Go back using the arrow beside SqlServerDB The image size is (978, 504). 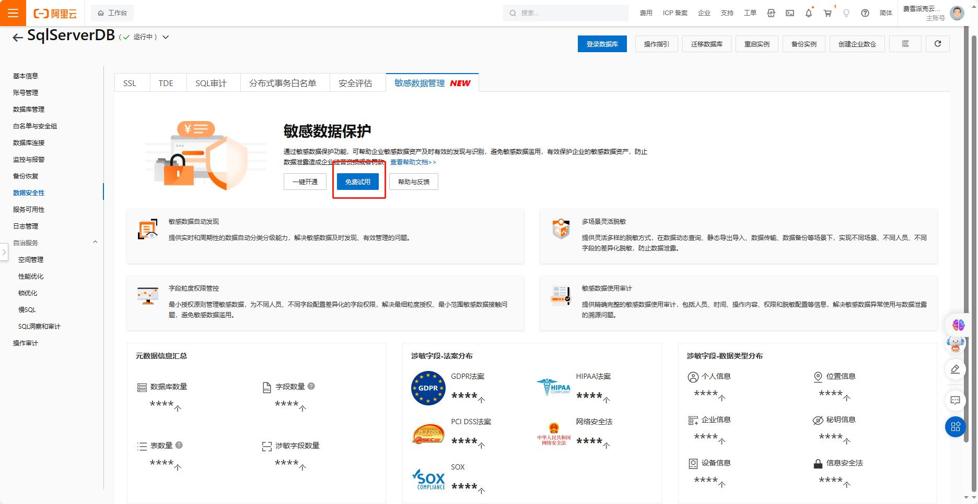18,37
